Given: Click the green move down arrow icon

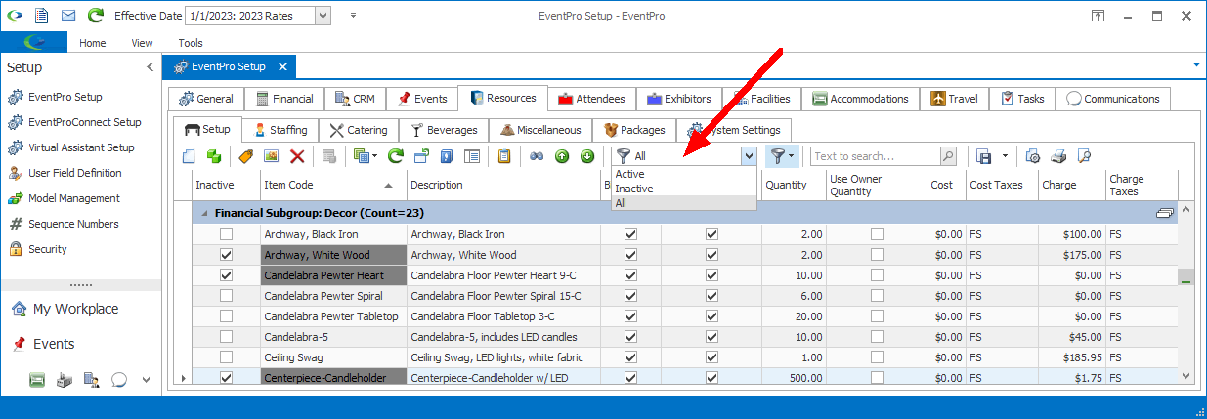Looking at the screenshot, I should pyautogui.click(x=587, y=156).
